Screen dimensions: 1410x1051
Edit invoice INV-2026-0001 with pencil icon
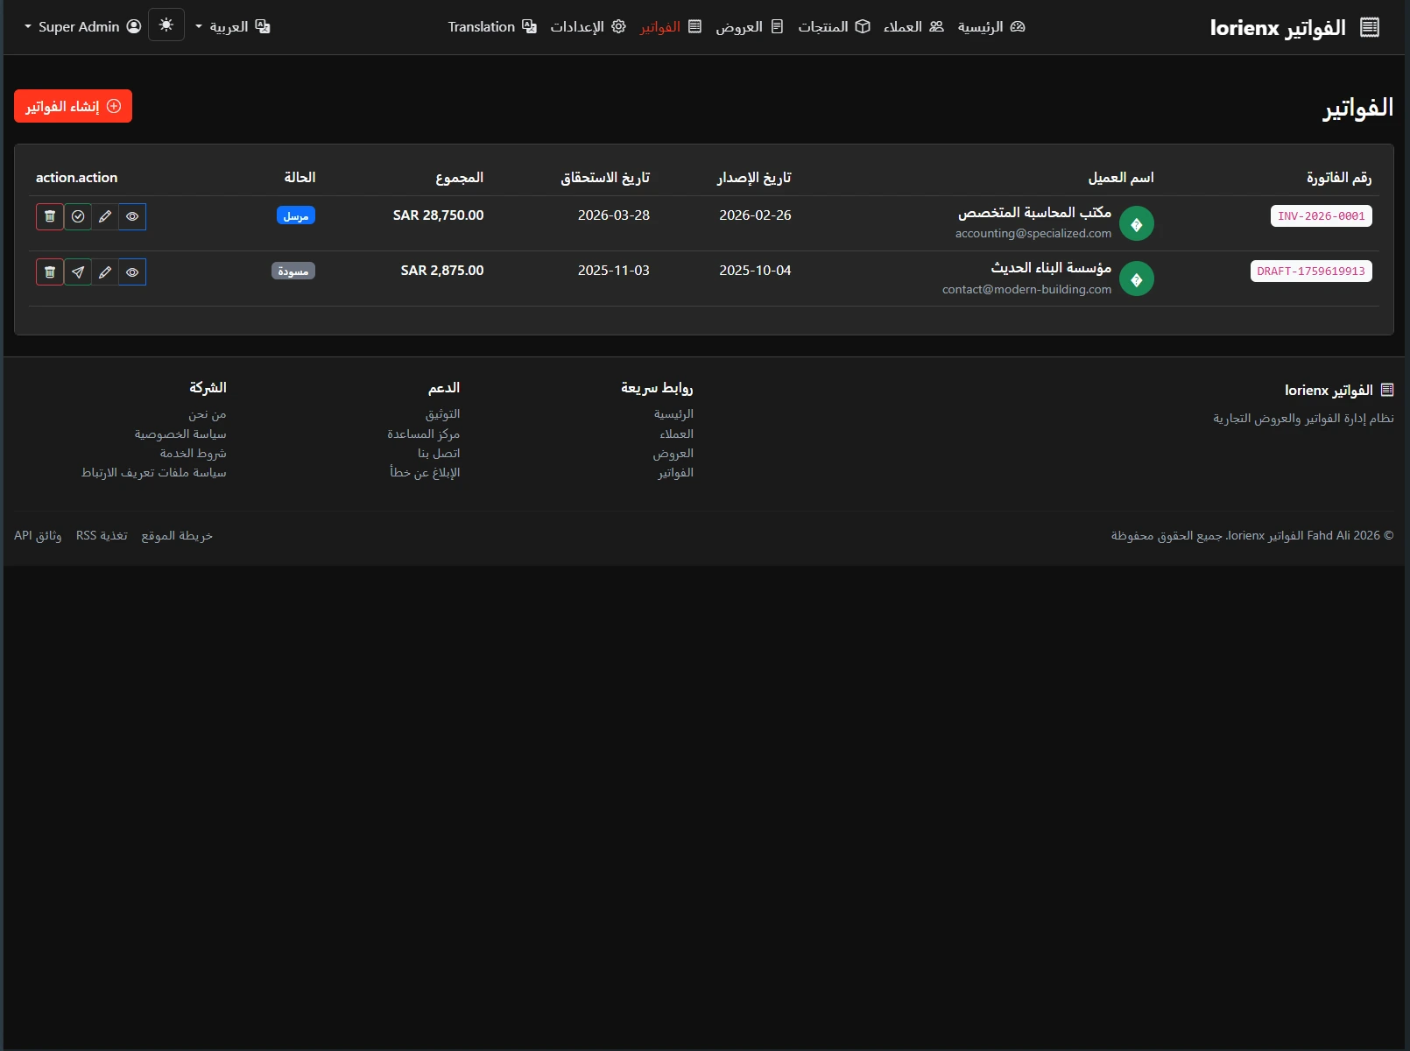(105, 216)
